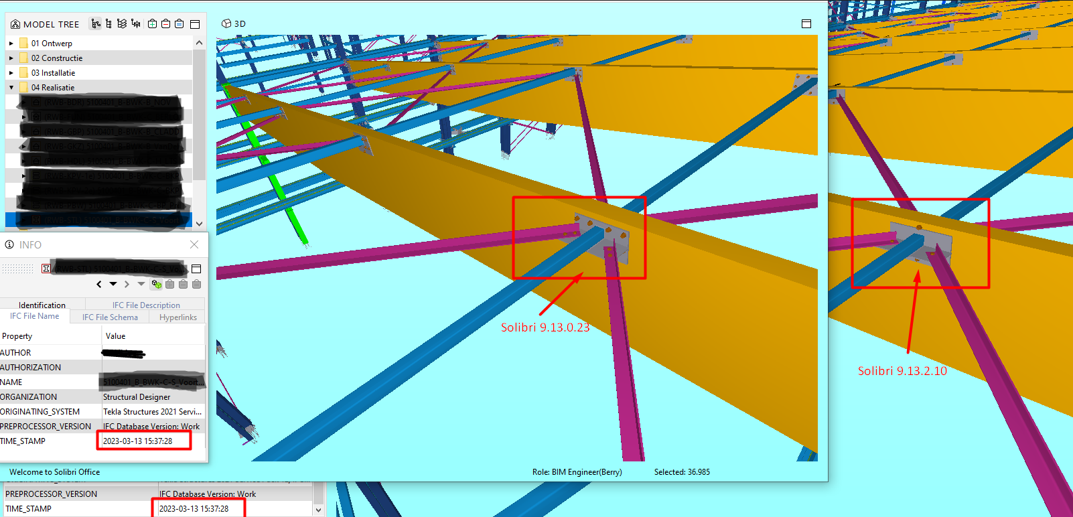Viewport: 1073px width, 517px height.
Task: Close the INFO panel
Action: (194, 244)
